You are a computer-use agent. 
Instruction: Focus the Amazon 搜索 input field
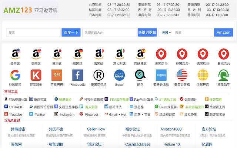click(193, 33)
